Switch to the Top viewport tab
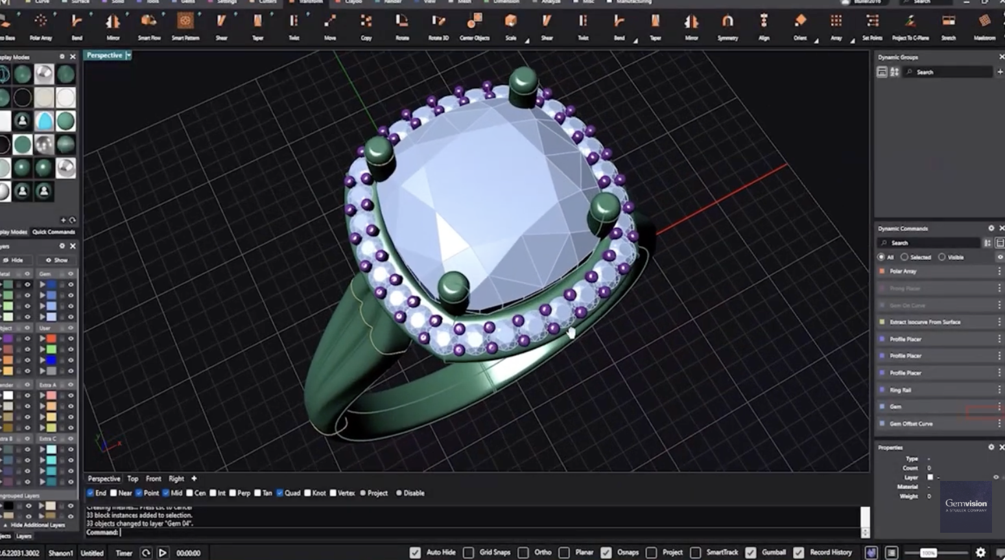Image resolution: width=1005 pixels, height=560 pixels. click(133, 479)
